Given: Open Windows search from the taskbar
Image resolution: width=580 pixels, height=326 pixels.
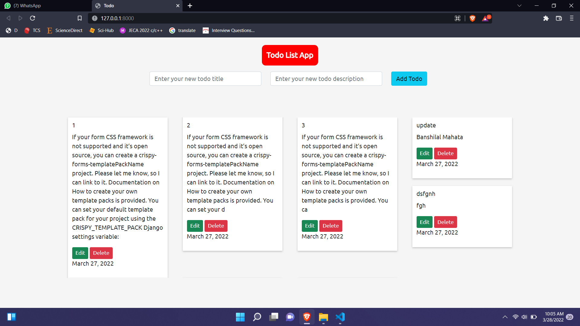Looking at the screenshot, I should click(x=257, y=317).
